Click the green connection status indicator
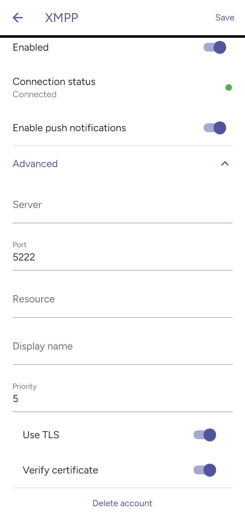The height and width of the screenshot is (531, 245). point(229,87)
